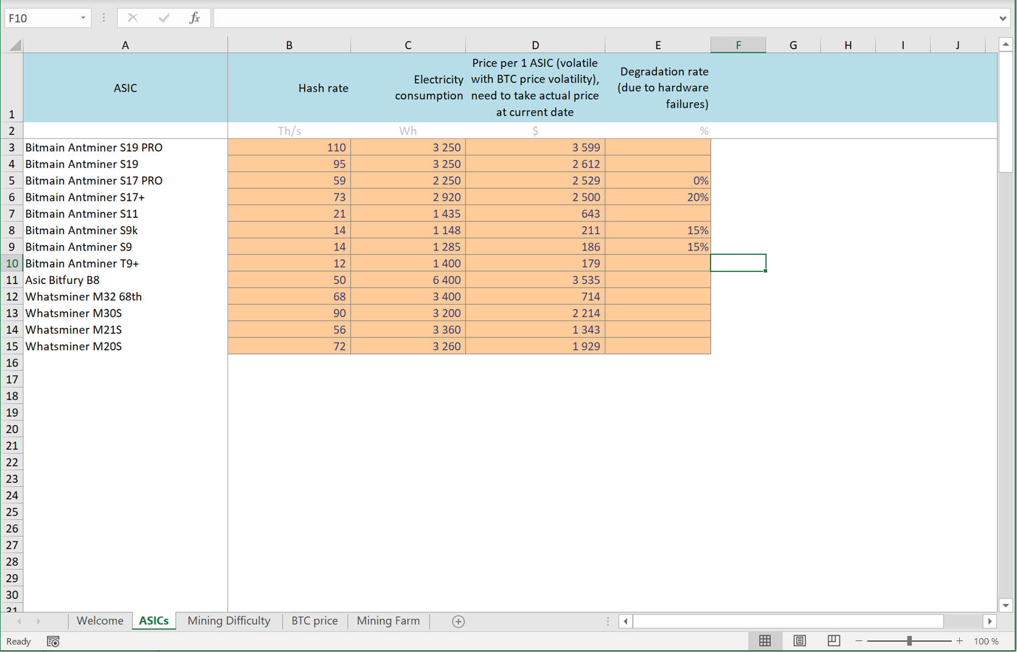Click the Cancel entry X icon

tap(133, 18)
